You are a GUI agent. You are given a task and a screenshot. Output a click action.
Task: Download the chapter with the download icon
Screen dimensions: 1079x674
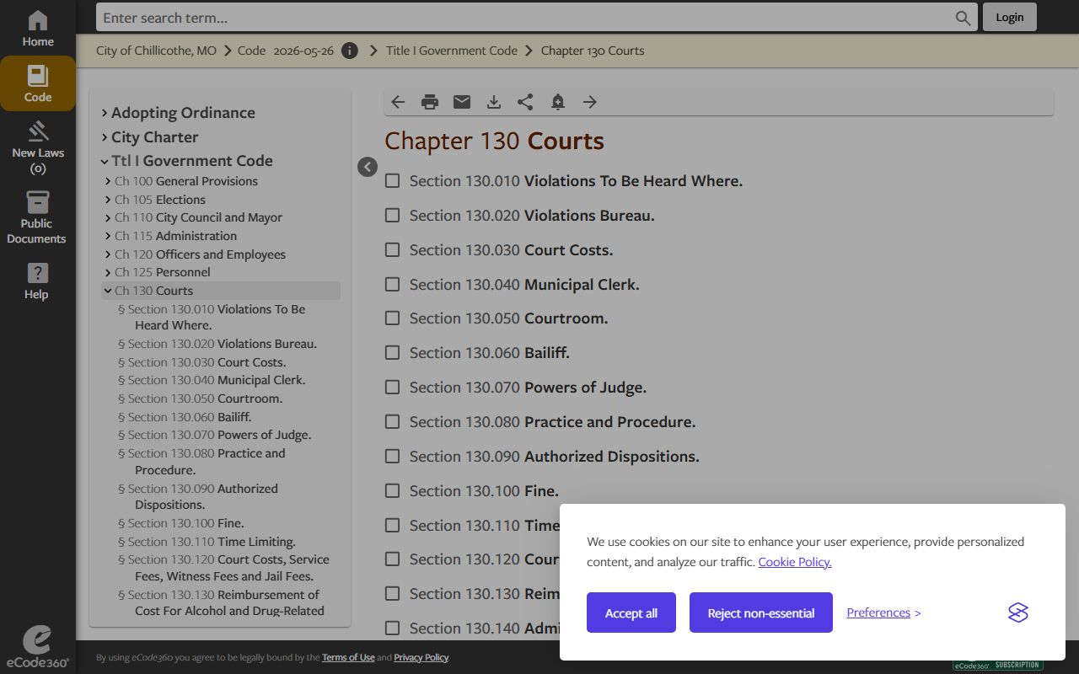pyautogui.click(x=494, y=102)
